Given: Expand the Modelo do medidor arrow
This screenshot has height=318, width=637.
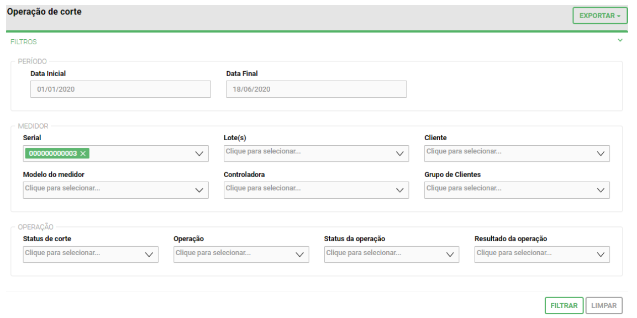Looking at the screenshot, I should click(199, 190).
